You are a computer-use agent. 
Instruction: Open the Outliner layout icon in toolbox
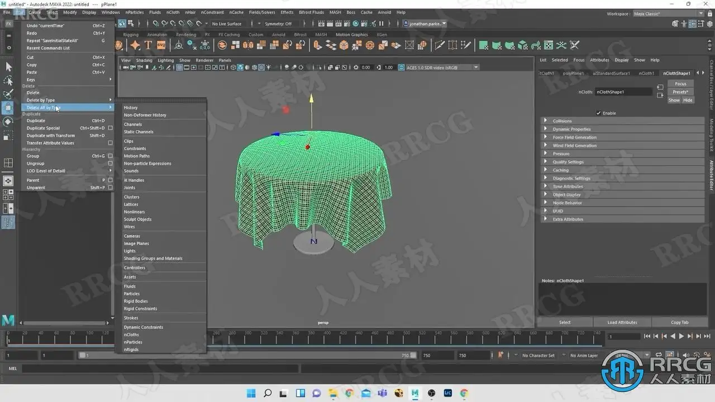(8, 223)
